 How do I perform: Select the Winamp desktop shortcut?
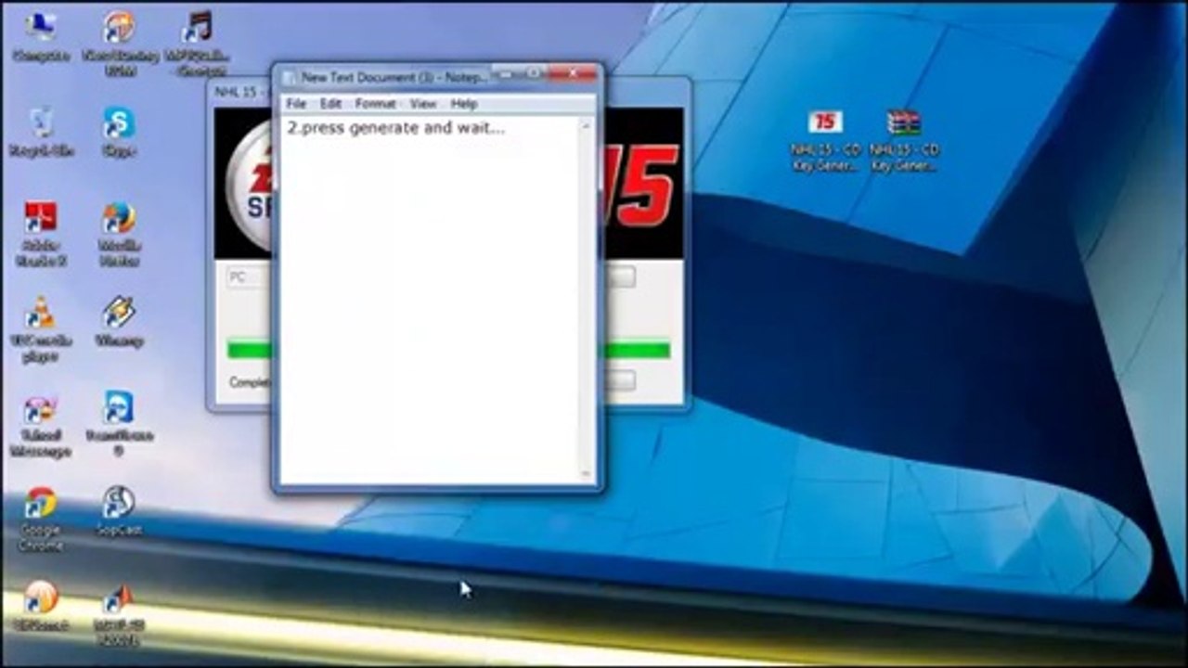point(119,321)
